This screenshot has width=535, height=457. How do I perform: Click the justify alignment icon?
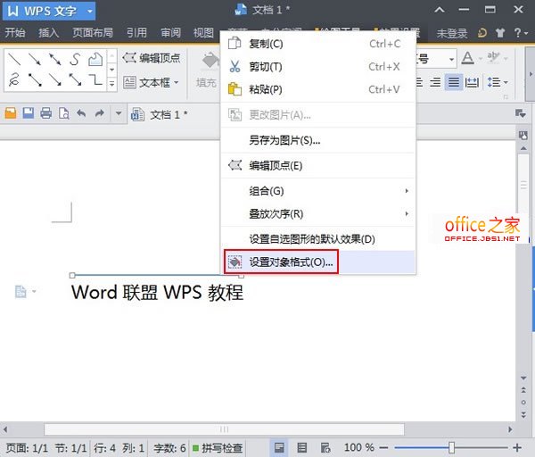coord(455,82)
